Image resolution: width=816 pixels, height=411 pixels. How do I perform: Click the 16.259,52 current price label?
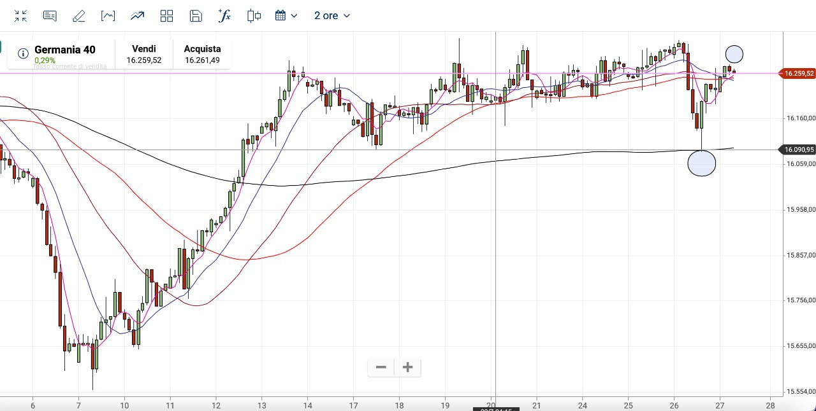(x=798, y=73)
